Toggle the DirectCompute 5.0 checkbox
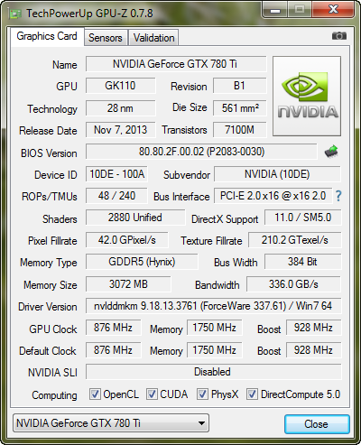Viewport: 361px width, 445px height. 252,394
